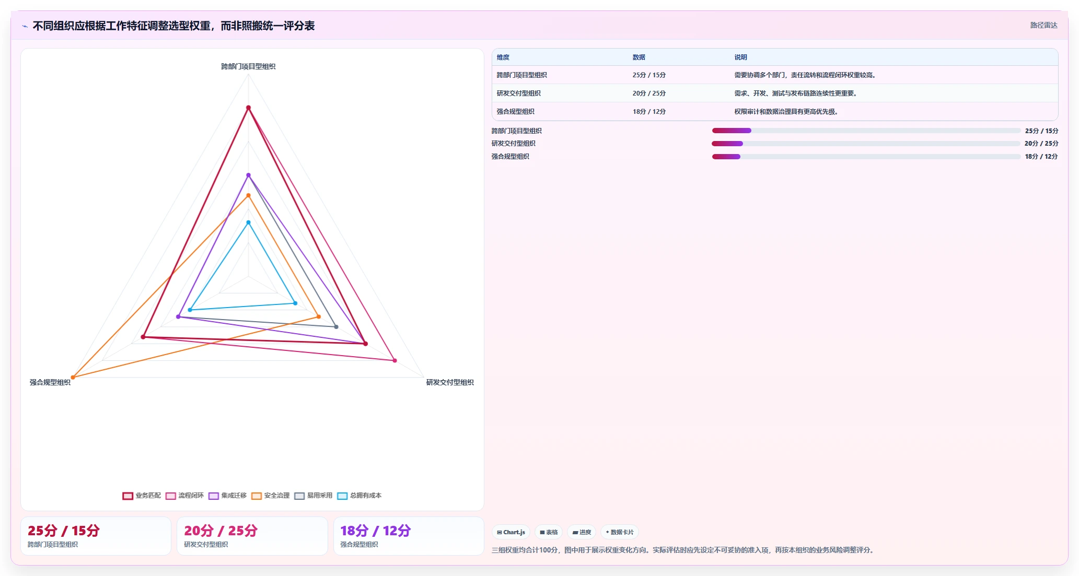This screenshot has width=1079, height=576.
Task: Click the 20分 / 25分 value beside the progress bar
Action: pyautogui.click(x=1041, y=144)
